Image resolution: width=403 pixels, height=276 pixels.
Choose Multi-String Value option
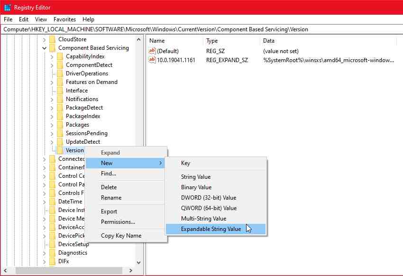point(216,219)
